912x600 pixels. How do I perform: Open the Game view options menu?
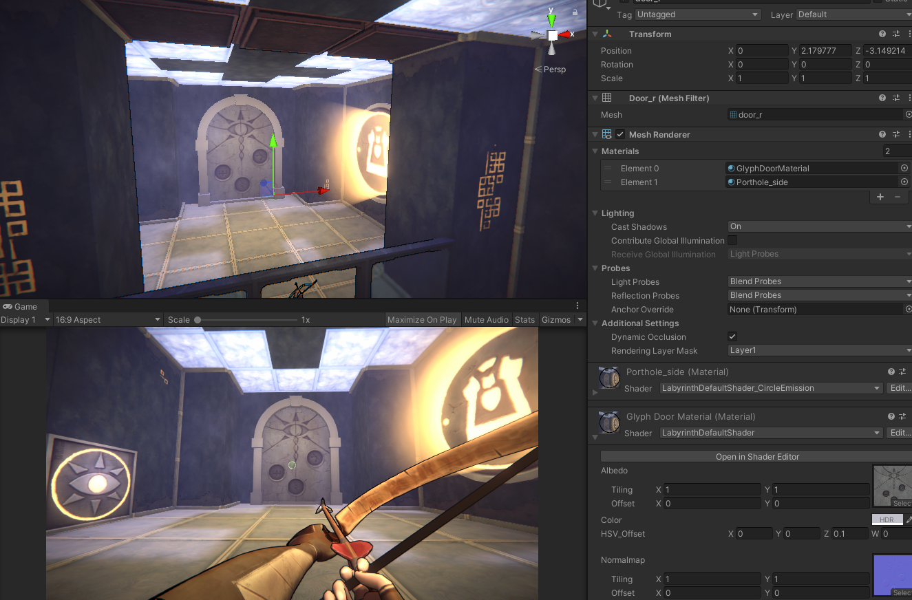tap(577, 306)
